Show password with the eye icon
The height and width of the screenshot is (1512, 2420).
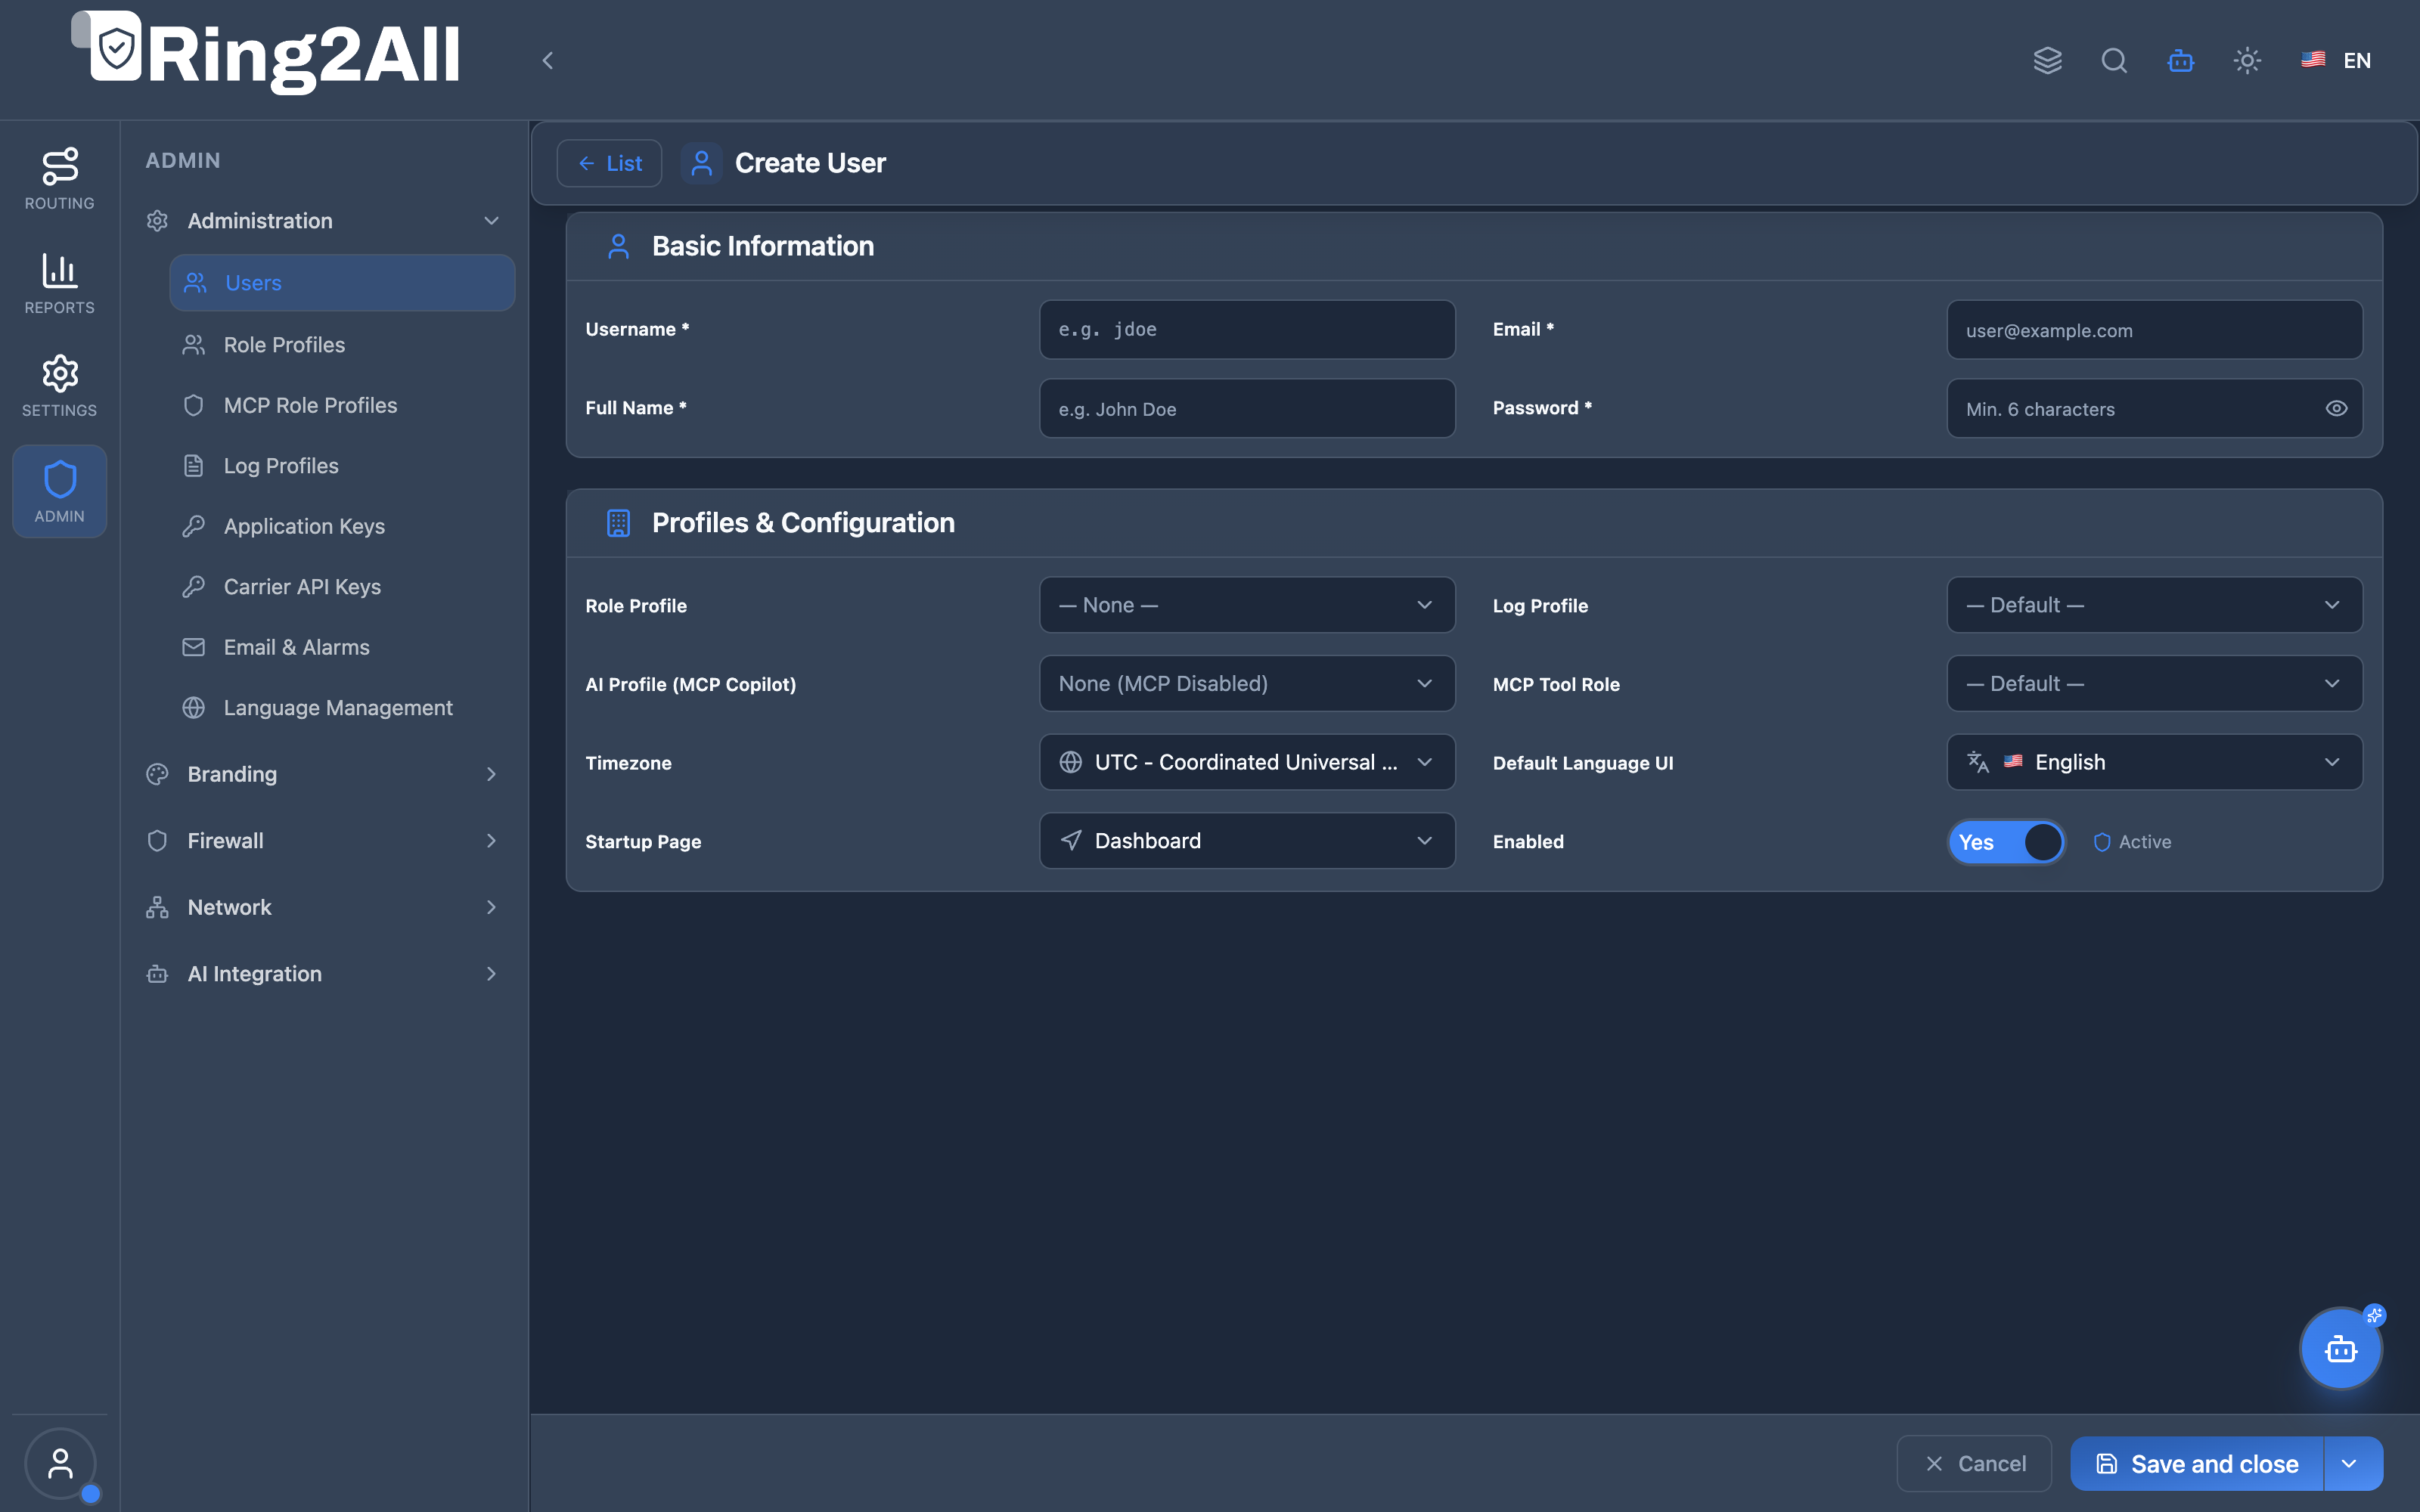point(2336,408)
